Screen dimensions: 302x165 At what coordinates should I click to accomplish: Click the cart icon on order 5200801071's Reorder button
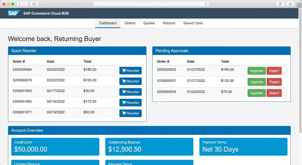tap(124, 113)
